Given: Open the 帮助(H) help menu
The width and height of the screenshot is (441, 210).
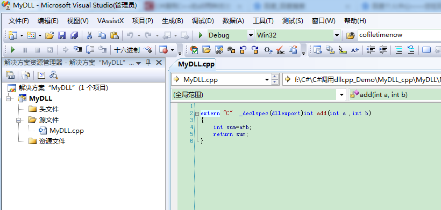Looking at the screenshot, I should coord(355,21).
